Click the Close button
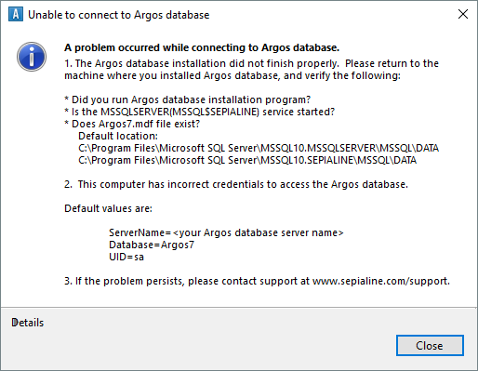 pos(430,345)
